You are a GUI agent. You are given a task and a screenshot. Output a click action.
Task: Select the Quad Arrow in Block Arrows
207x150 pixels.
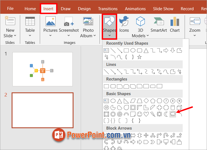coord(146,135)
